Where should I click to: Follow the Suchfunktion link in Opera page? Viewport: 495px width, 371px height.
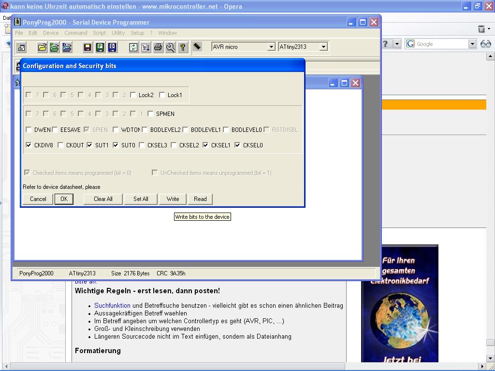click(112, 305)
